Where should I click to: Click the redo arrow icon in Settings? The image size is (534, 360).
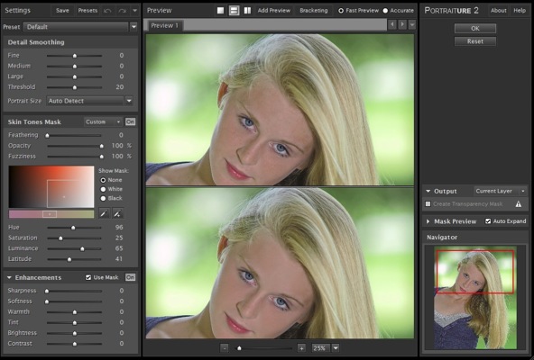point(122,11)
